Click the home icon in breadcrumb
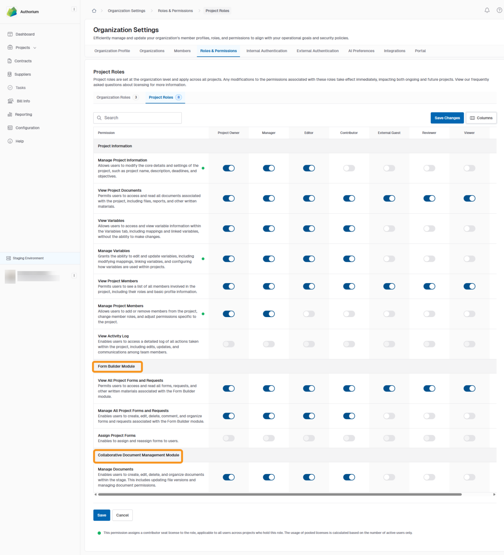 click(94, 11)
